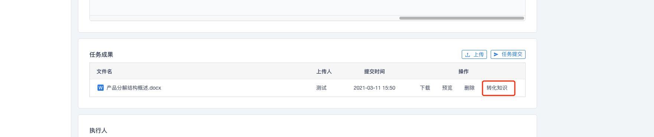The width and height of the screenshot is (654, 137).
Task: Click the 执行人 section heading
Action: pos(98,130)
